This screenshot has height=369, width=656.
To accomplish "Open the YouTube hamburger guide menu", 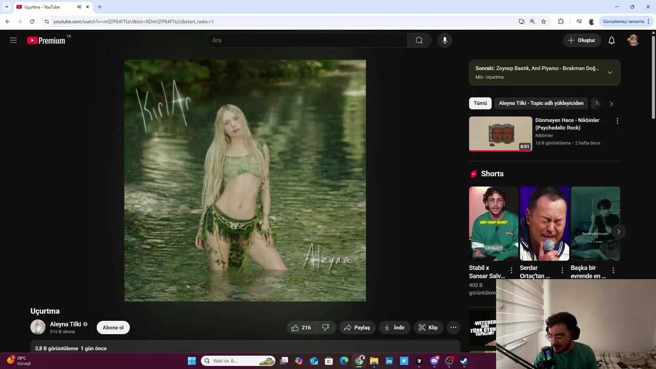I will point(13,40).
